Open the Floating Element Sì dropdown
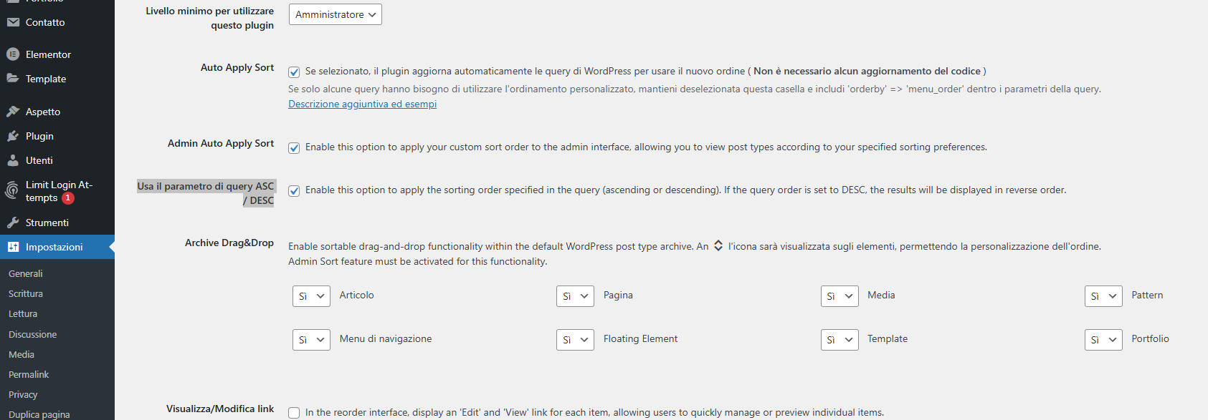This screenshot has height=420, width=1208. pos(575,340)
